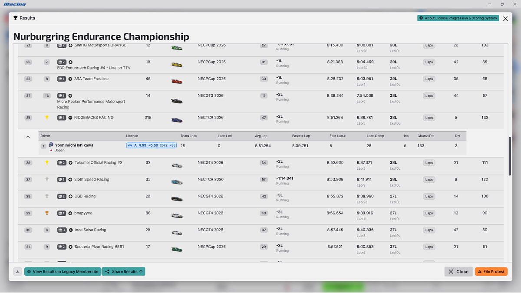The image size is (521, 293).
Task: Open Laps for Inca Salsa Racing
Action: pyautogui.click(x=429, y=230)
